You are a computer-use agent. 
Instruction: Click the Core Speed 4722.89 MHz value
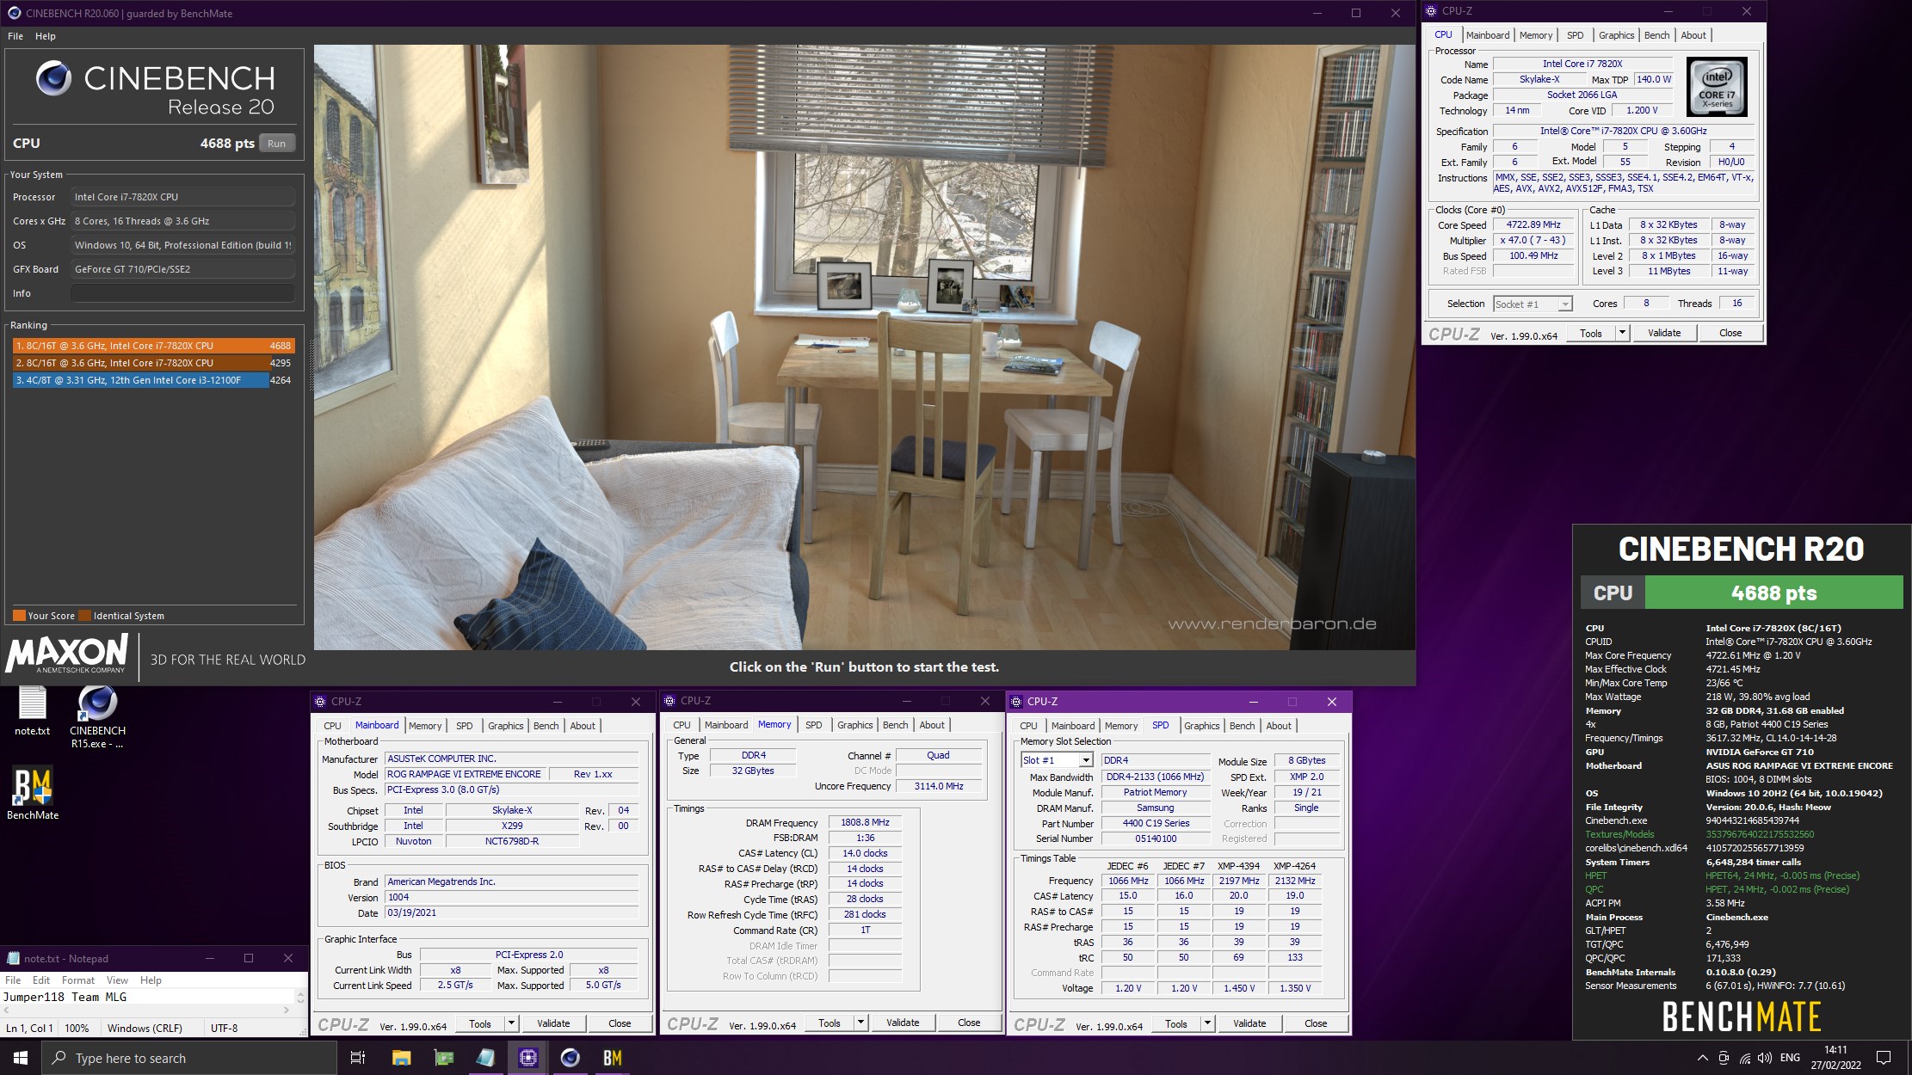click(1533, 224)
